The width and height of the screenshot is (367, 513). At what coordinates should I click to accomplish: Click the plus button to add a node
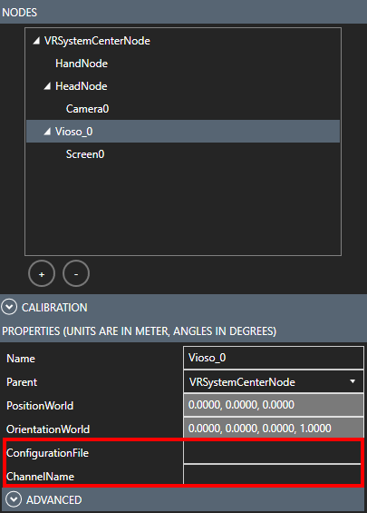[42, 273]
